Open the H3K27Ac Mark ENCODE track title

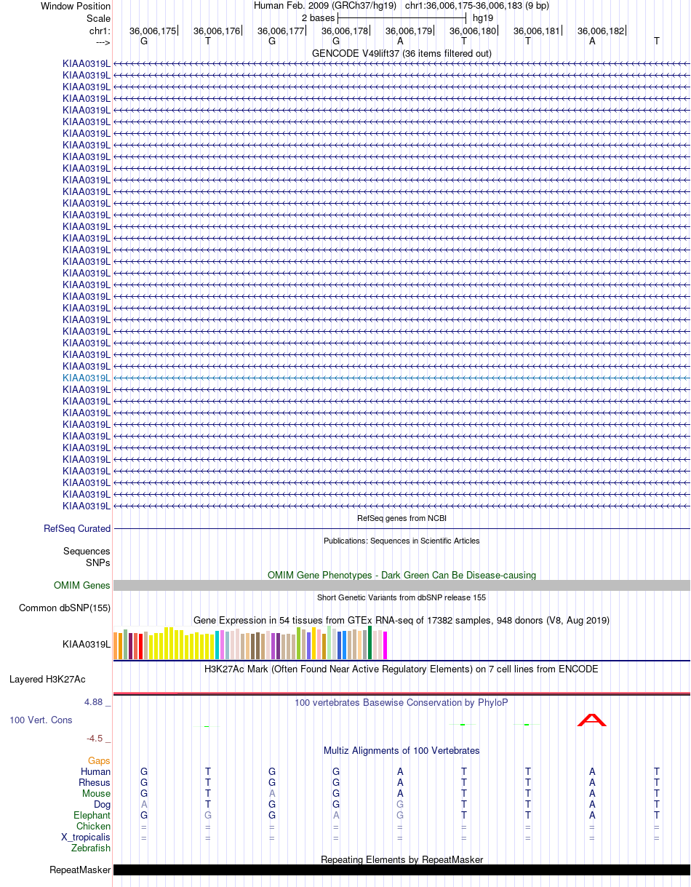point(402,669)
